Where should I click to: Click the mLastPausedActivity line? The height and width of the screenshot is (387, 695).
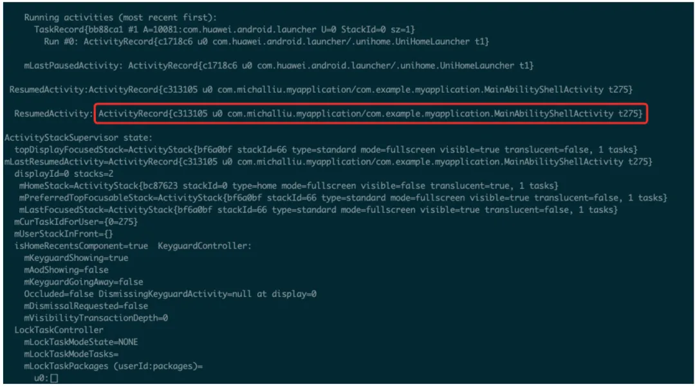[x=279, y=66]
